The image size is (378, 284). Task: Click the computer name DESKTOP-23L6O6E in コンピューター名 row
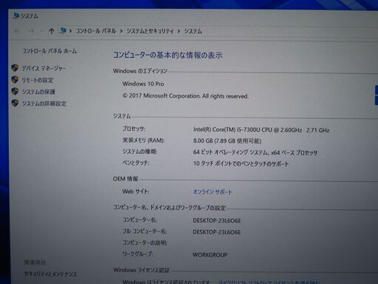click(217, 220)
